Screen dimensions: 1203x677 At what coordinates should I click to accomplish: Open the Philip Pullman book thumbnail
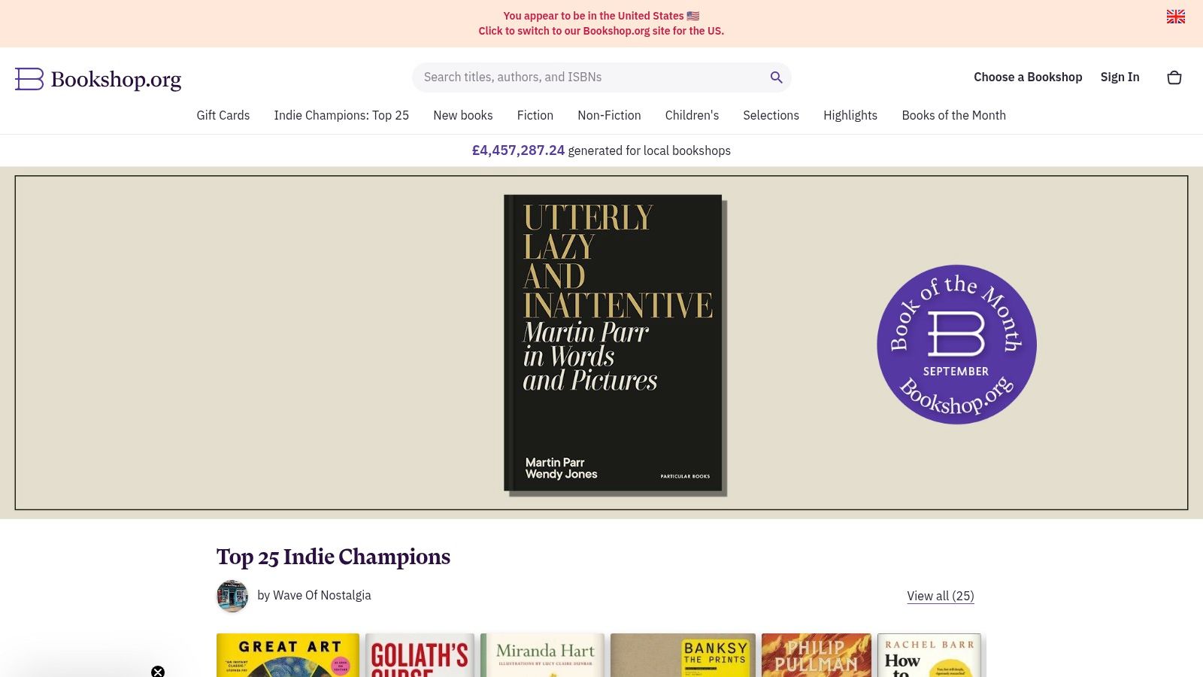817,655
